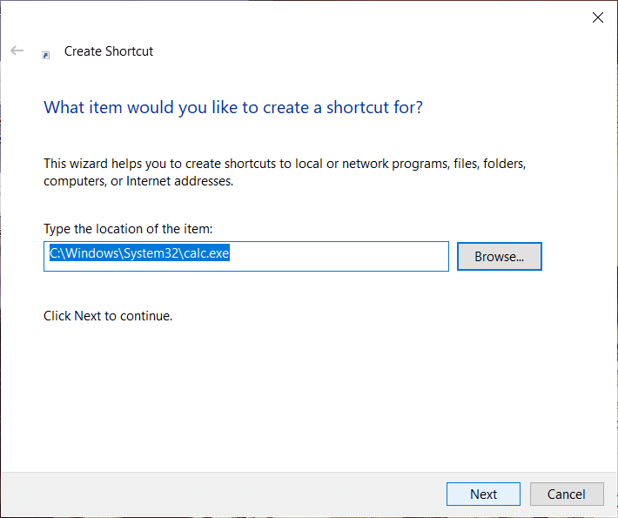Click the highlighted calc.exe text in the path
This screenshot has width=618, height=518.
(207, 255)
